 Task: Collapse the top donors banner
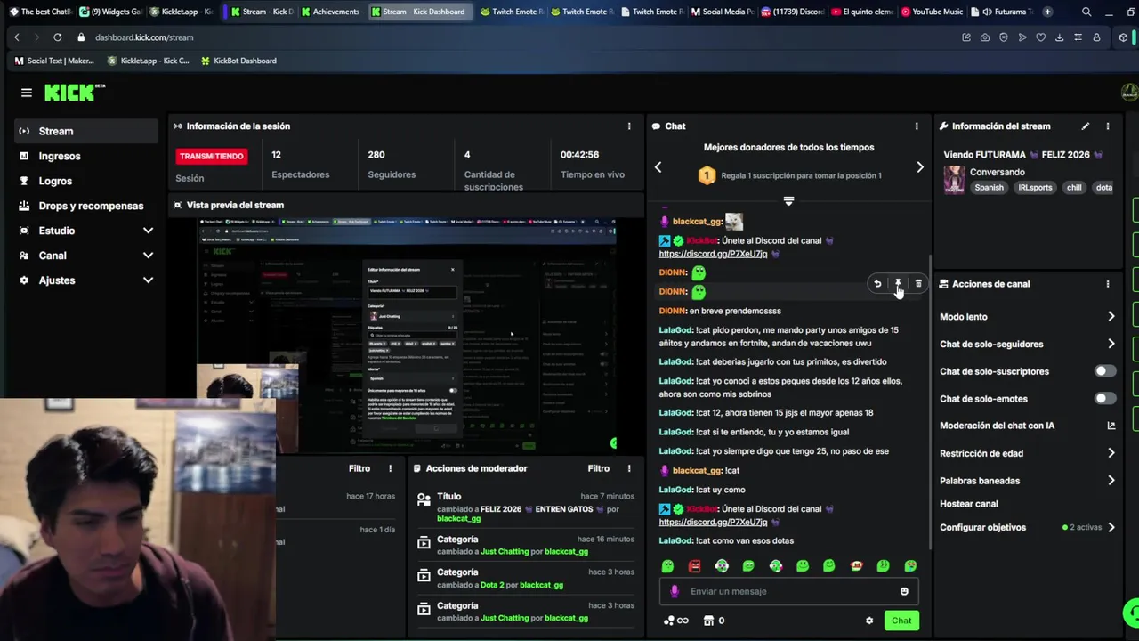(x=788, y=201)
